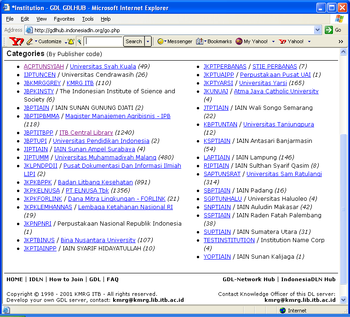This screenshot has width=350, height=317.
Task: Follow the YOPTIAIN code link
Action: 217,257
